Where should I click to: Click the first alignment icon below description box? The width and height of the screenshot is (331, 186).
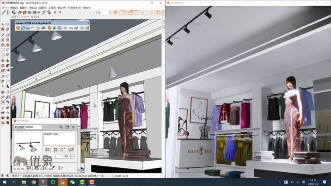[48, 149]
